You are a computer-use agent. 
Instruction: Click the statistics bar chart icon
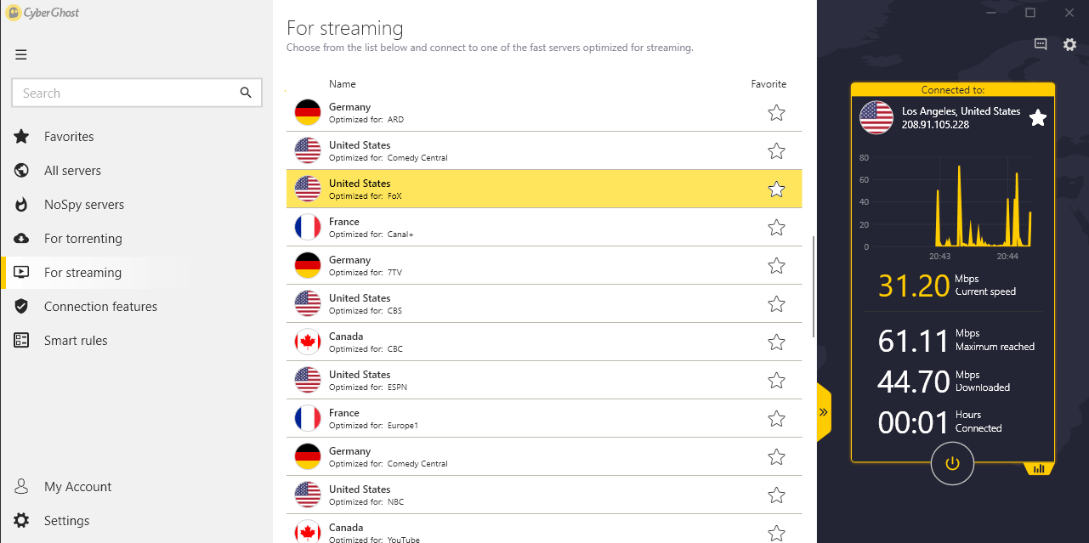1039,468
